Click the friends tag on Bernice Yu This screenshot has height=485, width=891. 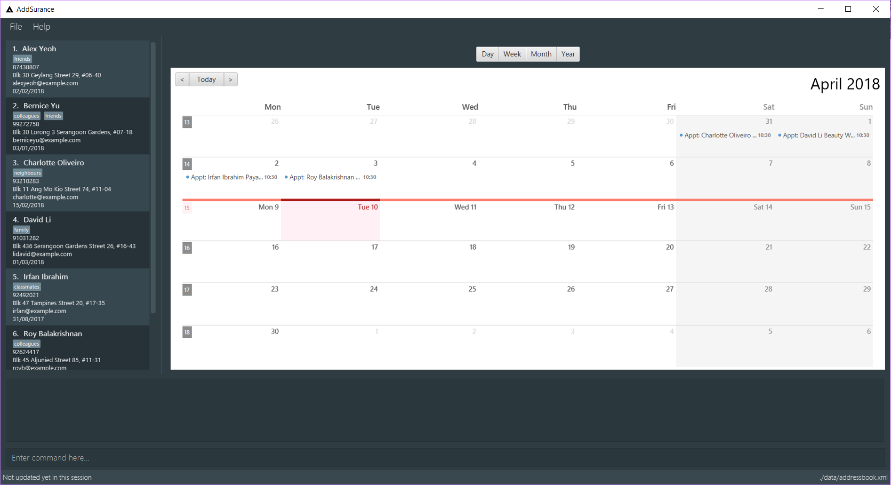coord(53,116)
